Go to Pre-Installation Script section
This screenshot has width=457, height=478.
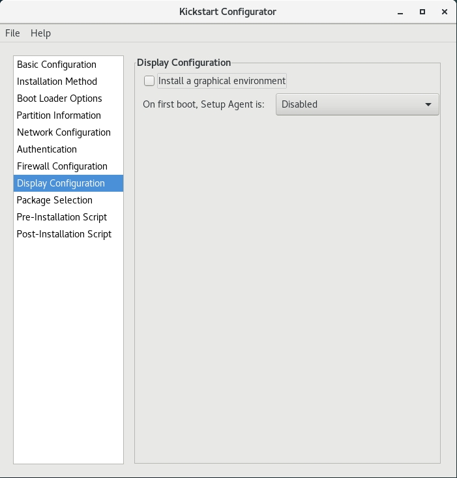(x=62, y=217)
